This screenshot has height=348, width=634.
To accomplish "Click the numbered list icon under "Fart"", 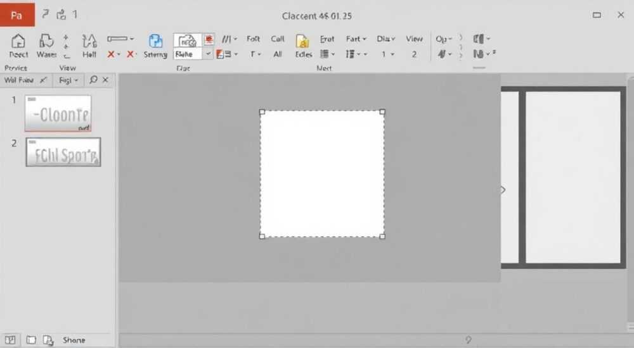I will (350, 54).
